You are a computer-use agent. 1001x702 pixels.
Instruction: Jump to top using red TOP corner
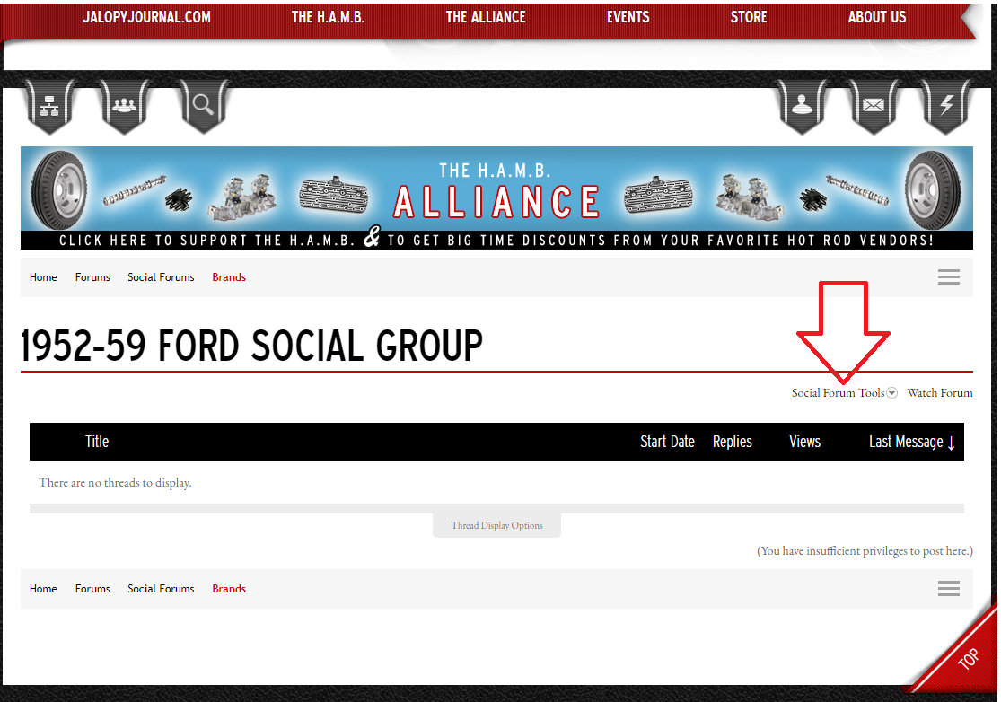point(966,661)
